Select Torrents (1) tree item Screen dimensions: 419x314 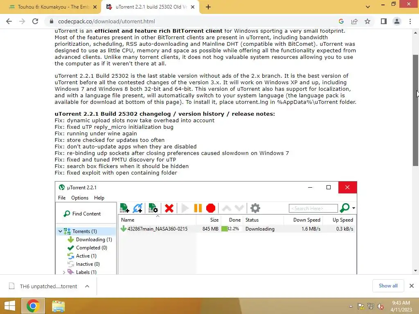pos(84,231)
